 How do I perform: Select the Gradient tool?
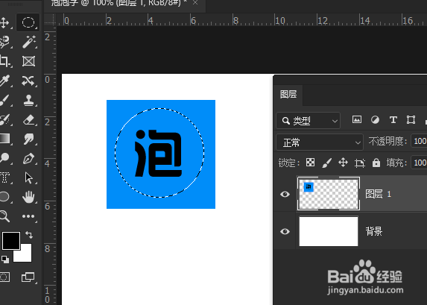(4, 139)
